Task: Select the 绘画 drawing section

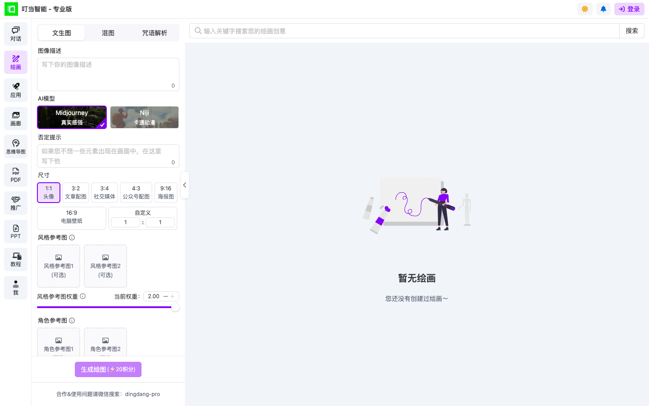Action: 15,62
